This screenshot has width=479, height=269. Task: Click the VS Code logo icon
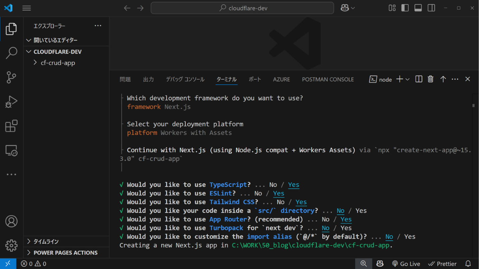click(x=8, y=8)
